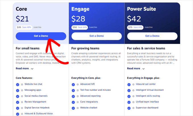The image size is (193, 116).
Task: Click the checkmark icon beside Inbound call center
Action: [129, 84]
